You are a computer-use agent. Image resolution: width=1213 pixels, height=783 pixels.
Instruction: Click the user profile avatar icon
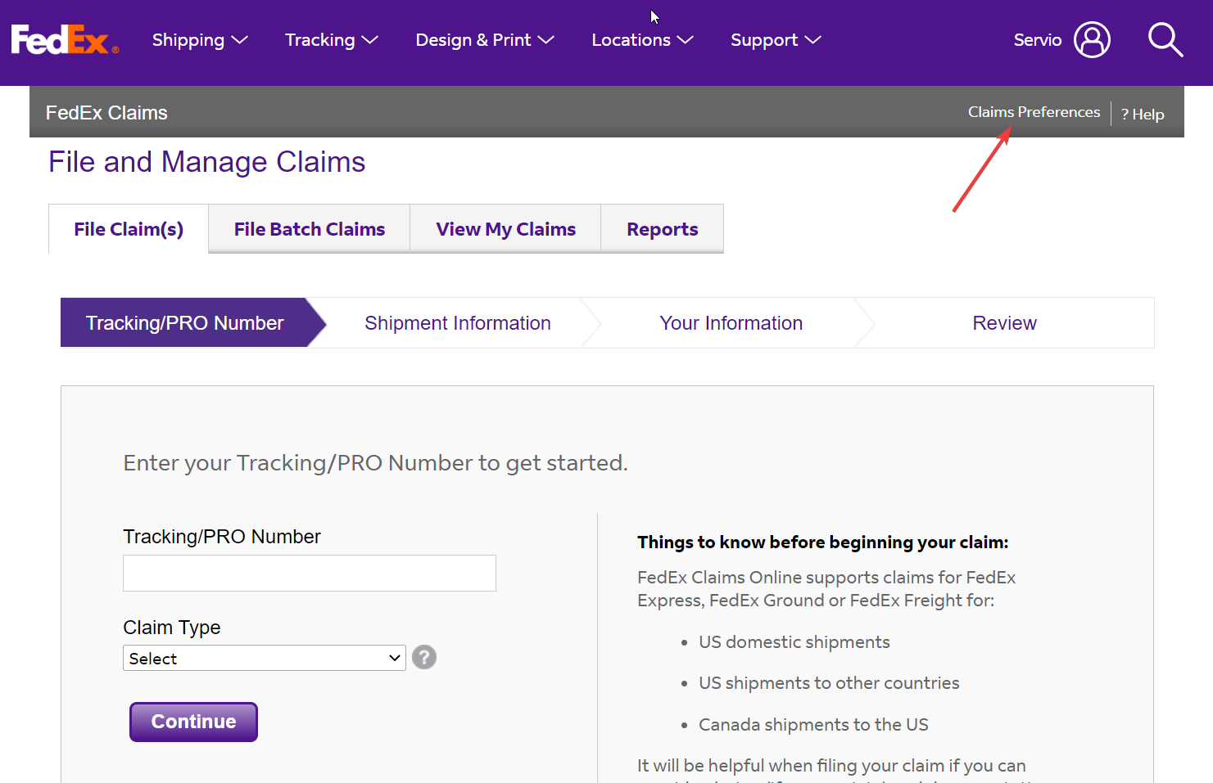(1092, 39)
